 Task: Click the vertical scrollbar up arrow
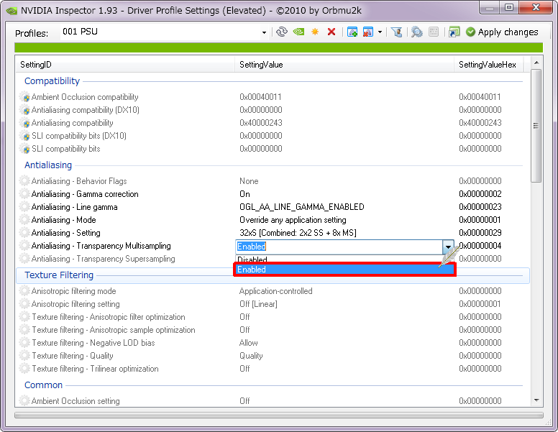point(536,63)
